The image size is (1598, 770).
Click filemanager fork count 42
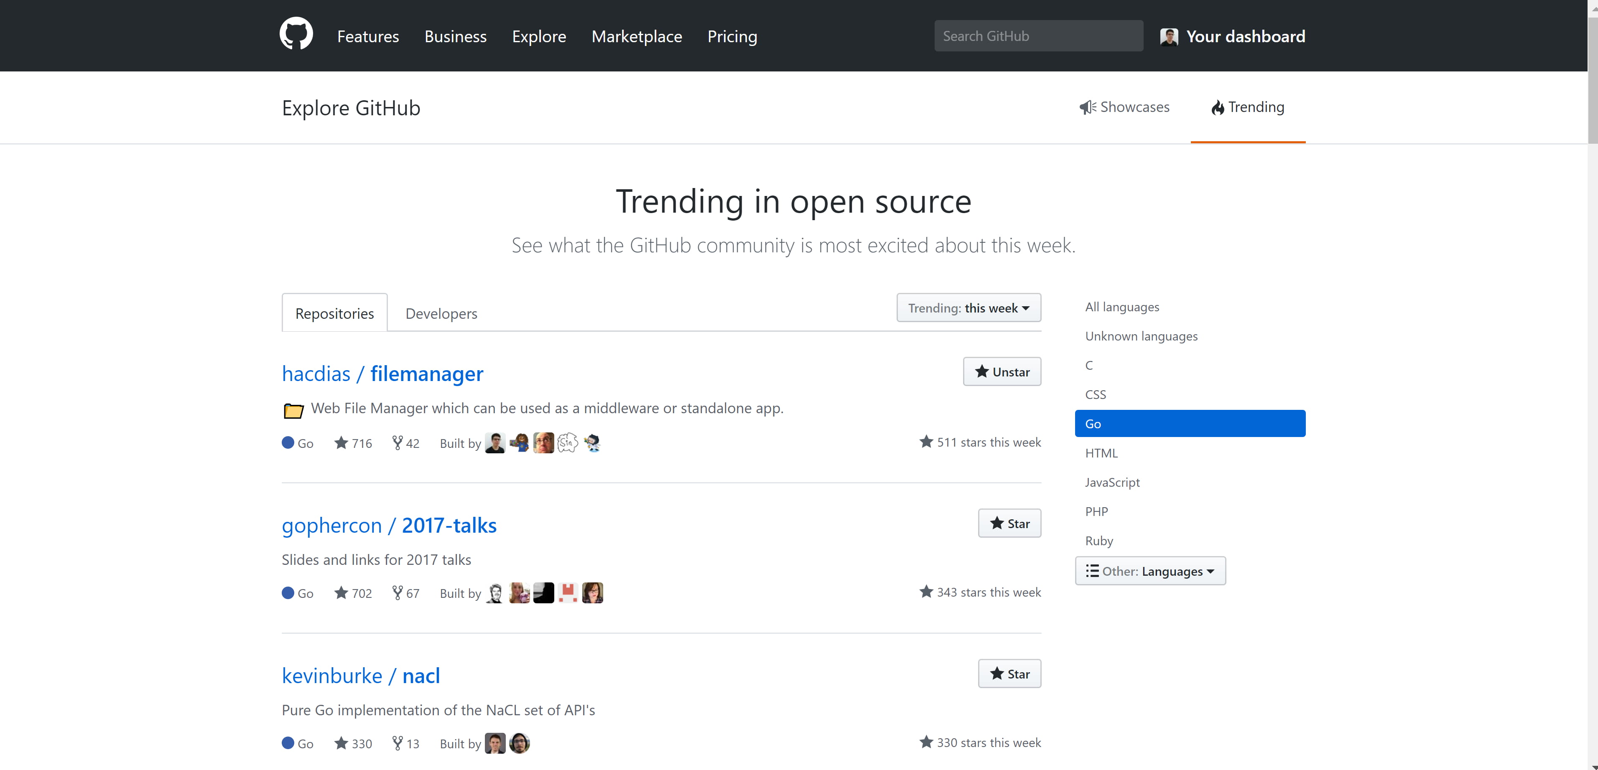[x=406, y=443]
